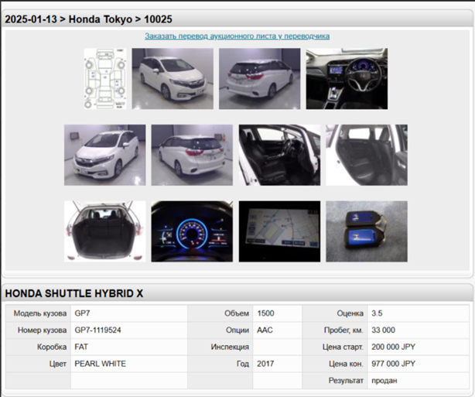The width and height of the screenshot is (475, 397).
Task: Open the front seats interior photo
Action: tap(279, 155)
